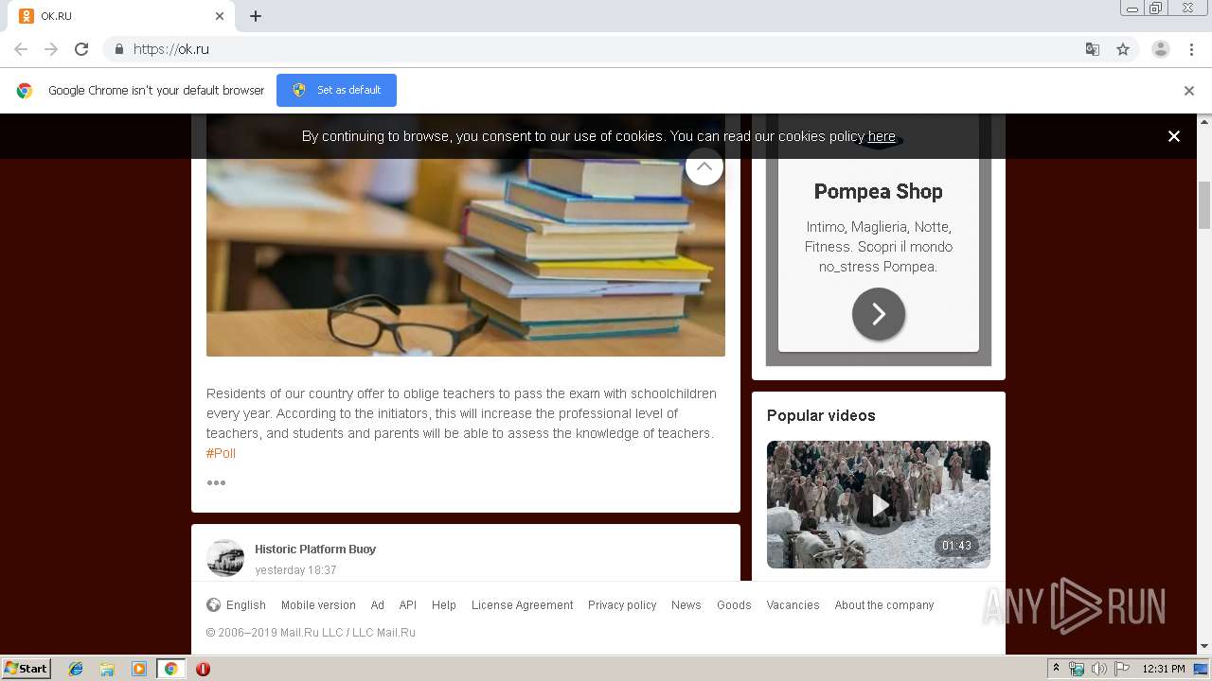Open the Help footer link
The image size is (1212, 681).
(443, 605)
